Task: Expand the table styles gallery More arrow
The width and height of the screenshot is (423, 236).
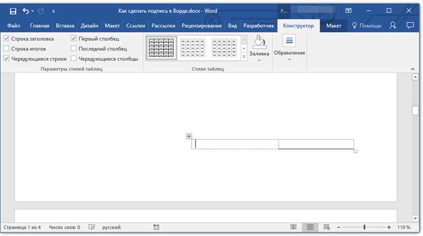Action: pos(244,56)
